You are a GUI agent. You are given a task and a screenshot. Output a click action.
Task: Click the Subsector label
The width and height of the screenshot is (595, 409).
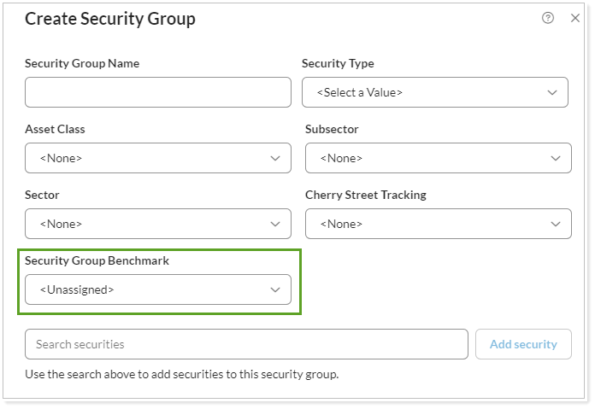[x=332, y=129]
